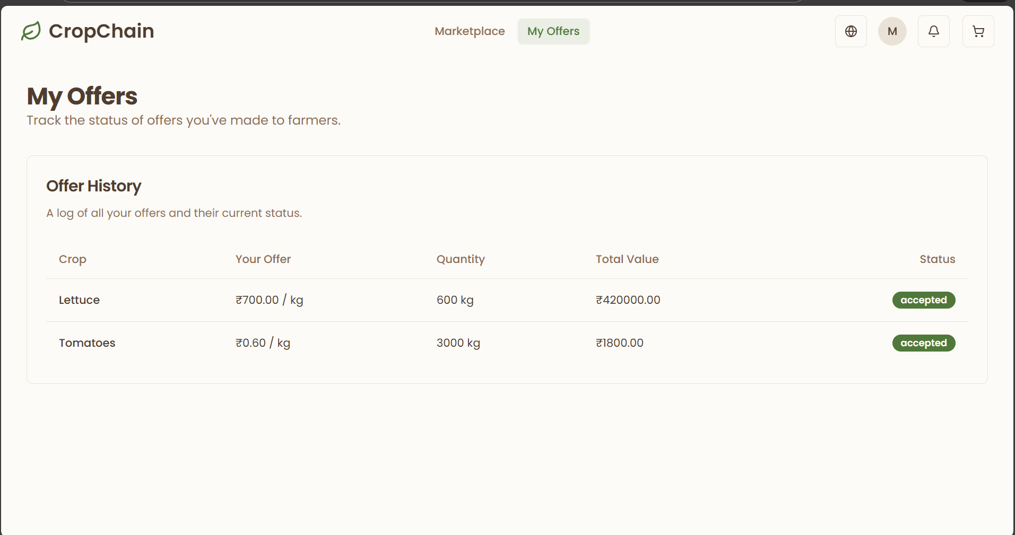Screen dimensions: 1015x535
Task: Open the M user avatar menu
Action: click(x=892, y=31)
